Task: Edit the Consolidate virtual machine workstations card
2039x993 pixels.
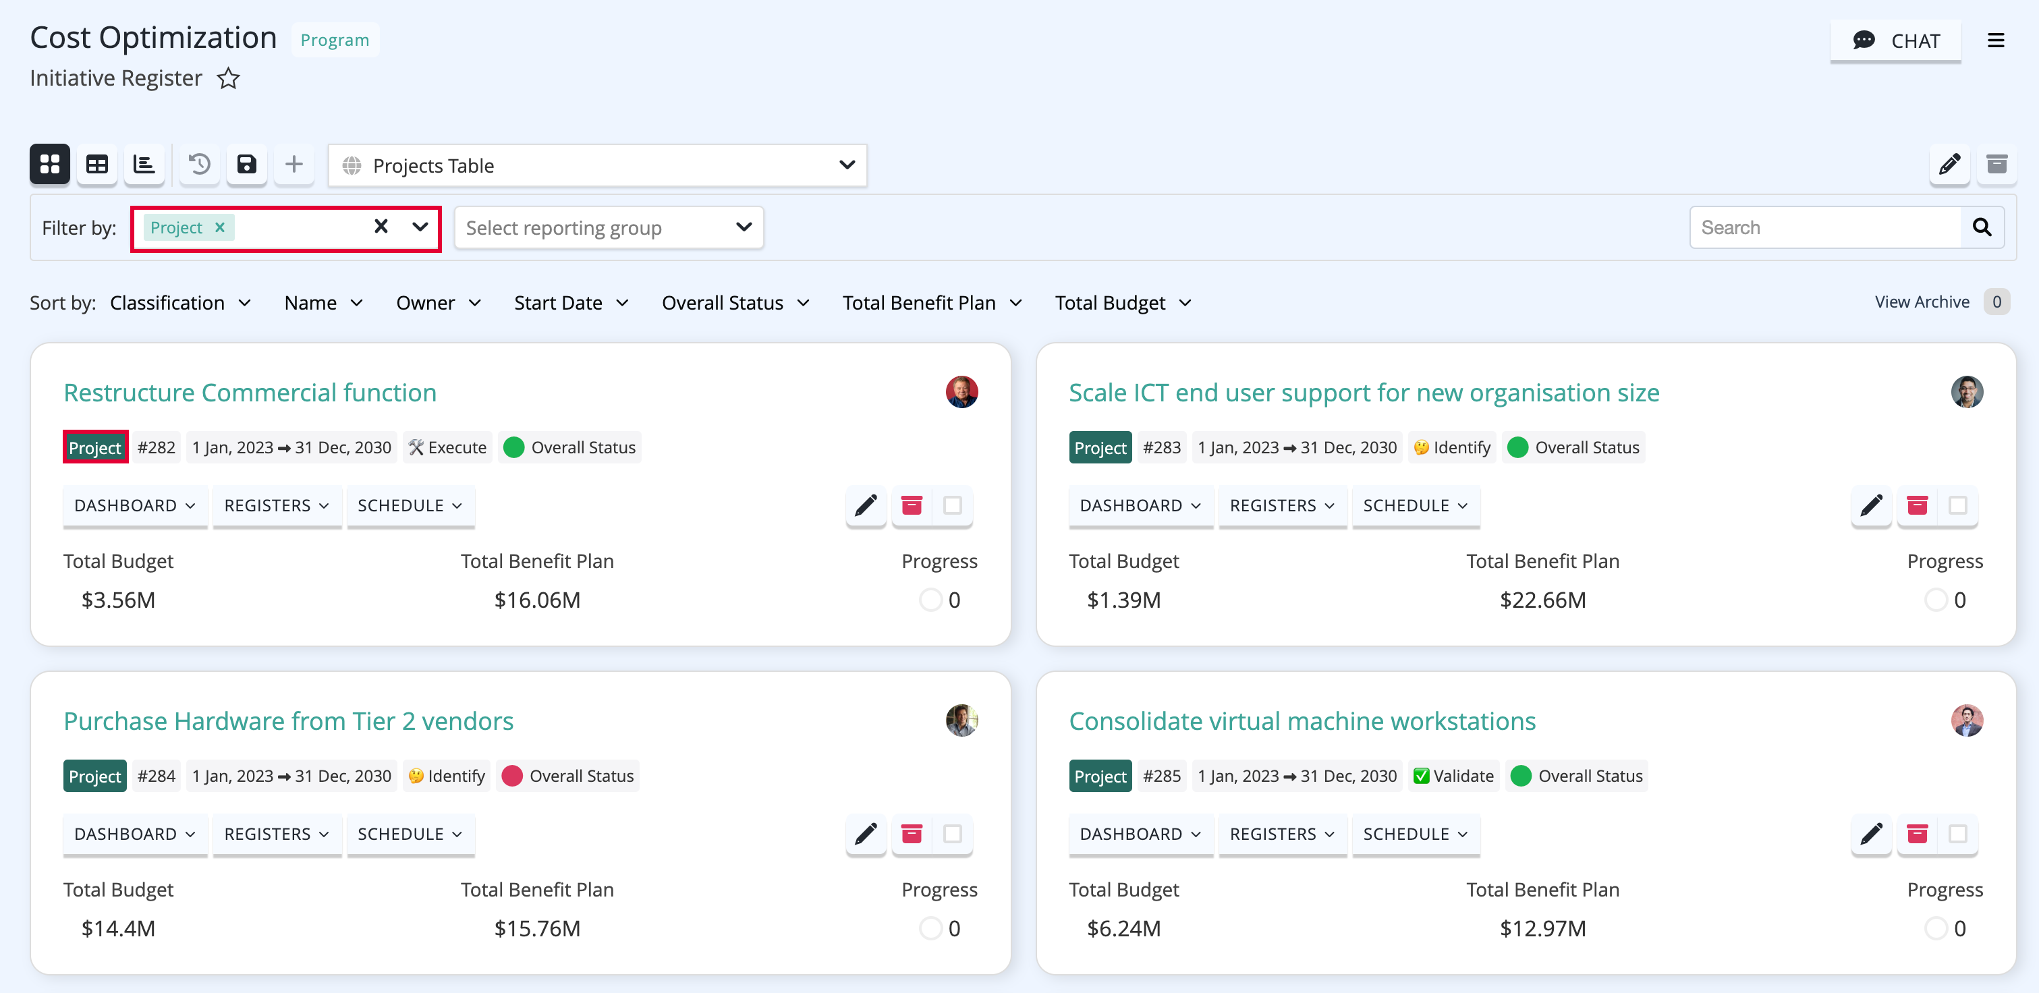Action: pos(1871,833)
